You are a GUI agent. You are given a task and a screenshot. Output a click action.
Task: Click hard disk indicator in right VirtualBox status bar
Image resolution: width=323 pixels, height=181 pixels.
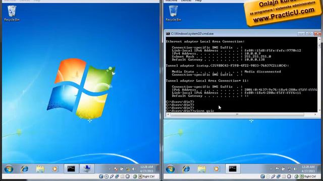262,176
